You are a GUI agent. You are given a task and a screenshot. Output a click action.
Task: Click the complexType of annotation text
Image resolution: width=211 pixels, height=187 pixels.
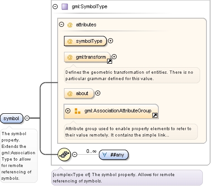[113, 178]
